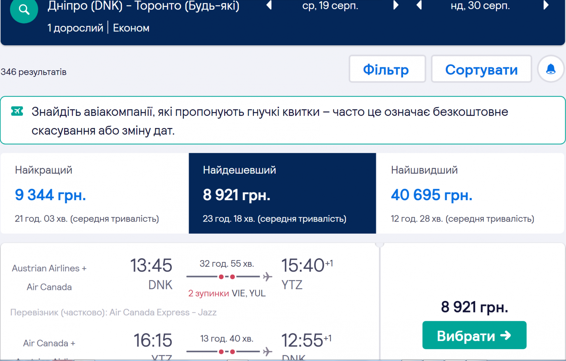
Task: Click the flexible ticket plane icon
Action: point(17,111)
